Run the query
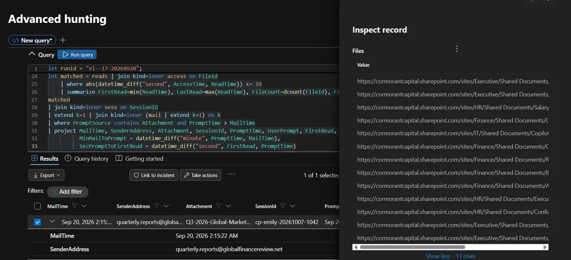571x260 pixels. pyautogui.click(x=77, y=55)
